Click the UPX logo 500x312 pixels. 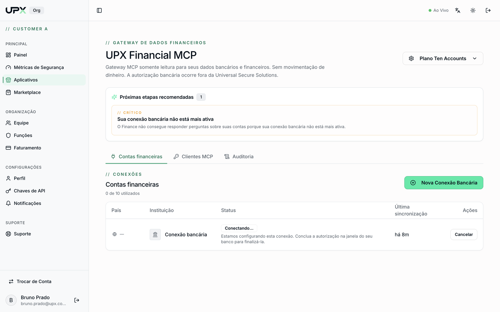pyautogui.click(x=16, y=10)
